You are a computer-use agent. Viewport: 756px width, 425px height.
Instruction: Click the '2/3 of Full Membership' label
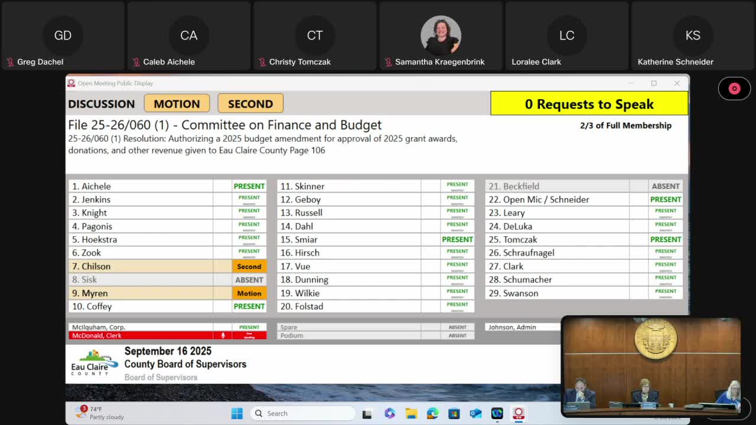click(x=625, y=125)
